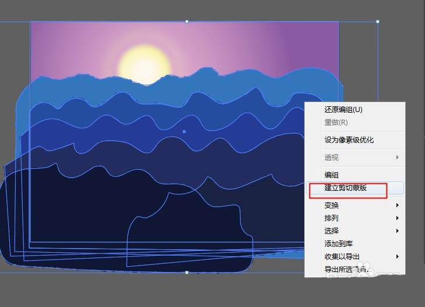
Task: Expand the arrow beside 排列
Action: (398, 218)
